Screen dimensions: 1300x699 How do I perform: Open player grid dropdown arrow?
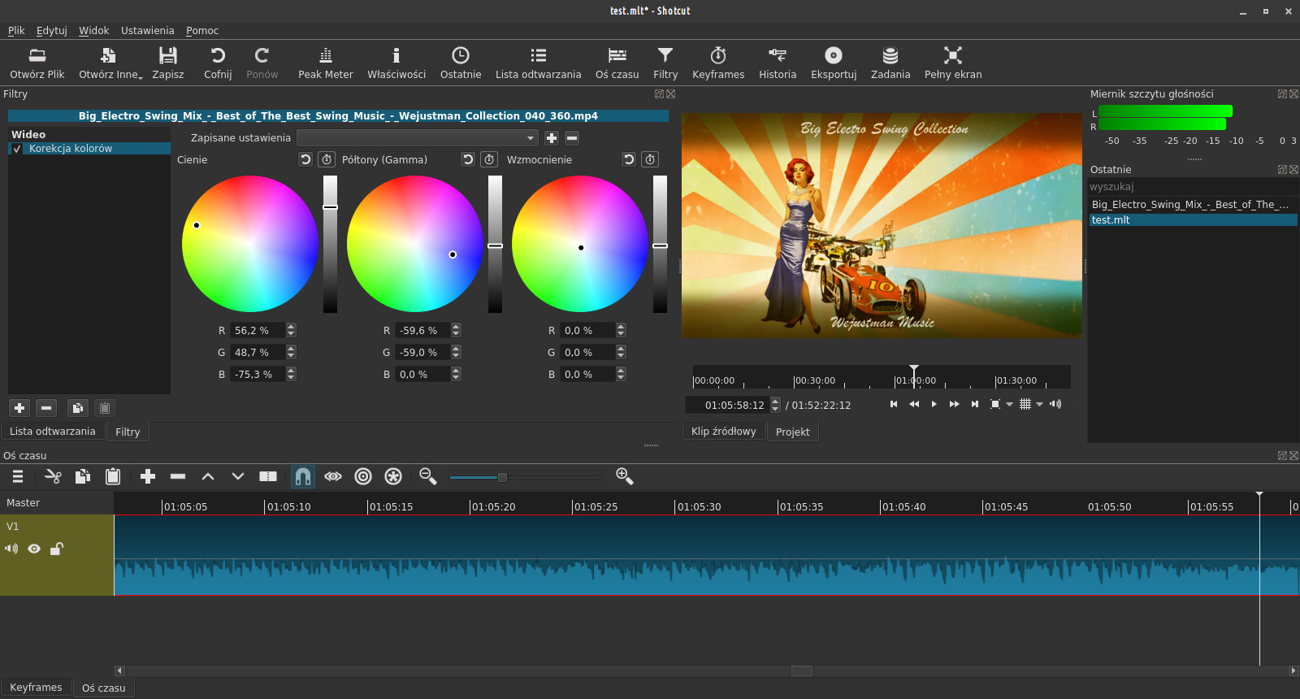click(1039, 404)
